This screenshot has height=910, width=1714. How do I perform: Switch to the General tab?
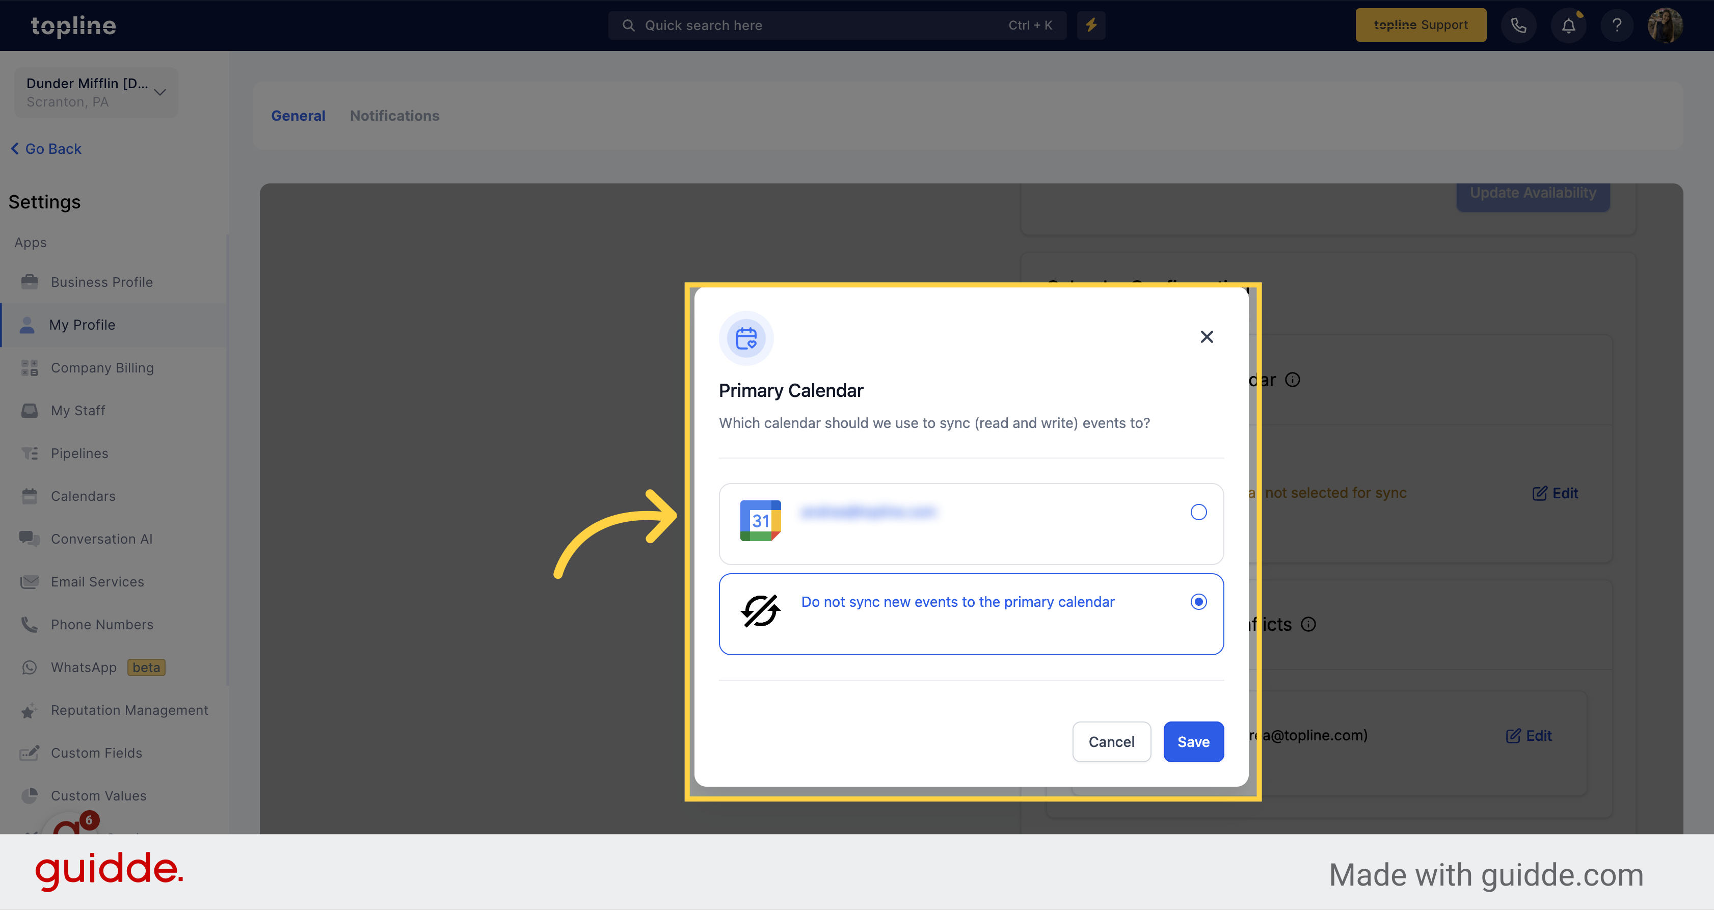tap(298, 115)
